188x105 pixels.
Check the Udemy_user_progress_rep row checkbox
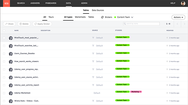point(4,69)
